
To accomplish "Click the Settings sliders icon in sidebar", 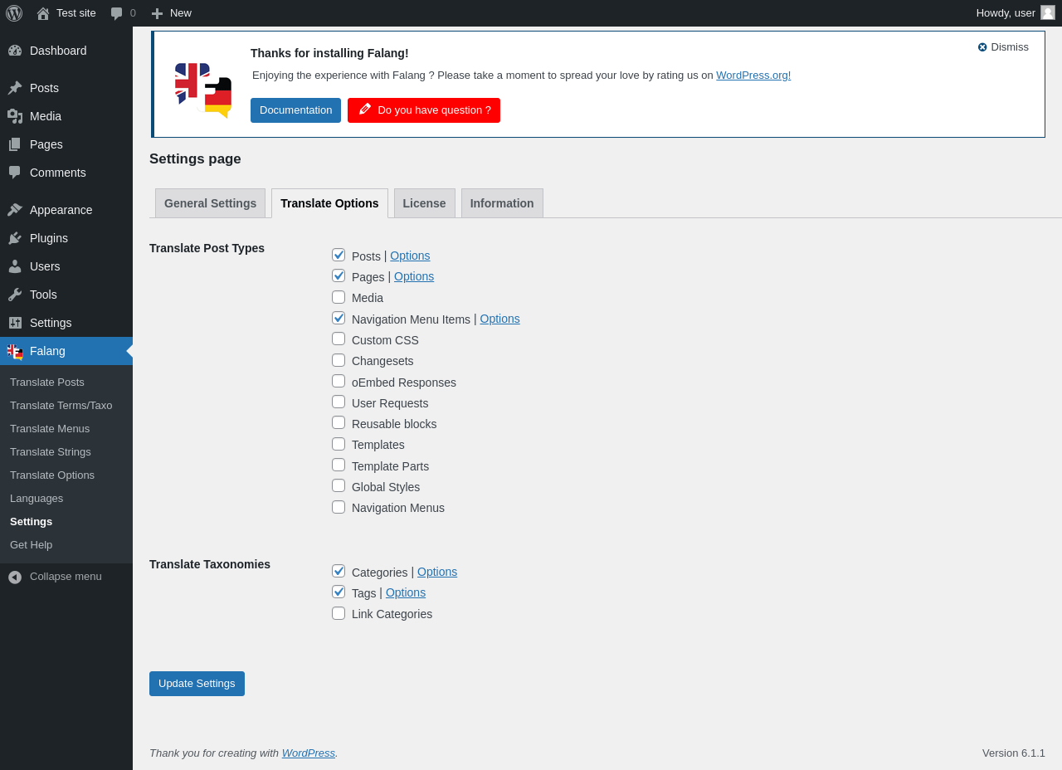I will coord(15,323).
